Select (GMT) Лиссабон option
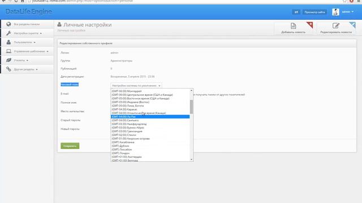 [150, 149]
